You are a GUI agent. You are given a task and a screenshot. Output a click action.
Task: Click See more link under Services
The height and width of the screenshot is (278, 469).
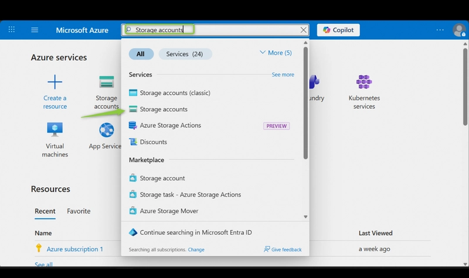[283, 75]
